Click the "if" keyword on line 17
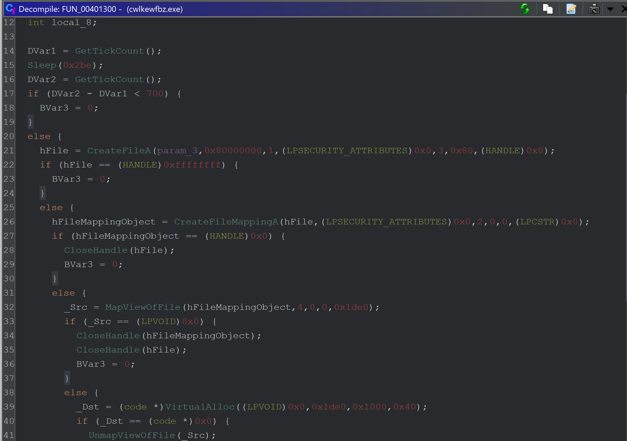 pyautogui.click(x=33, y=94)
